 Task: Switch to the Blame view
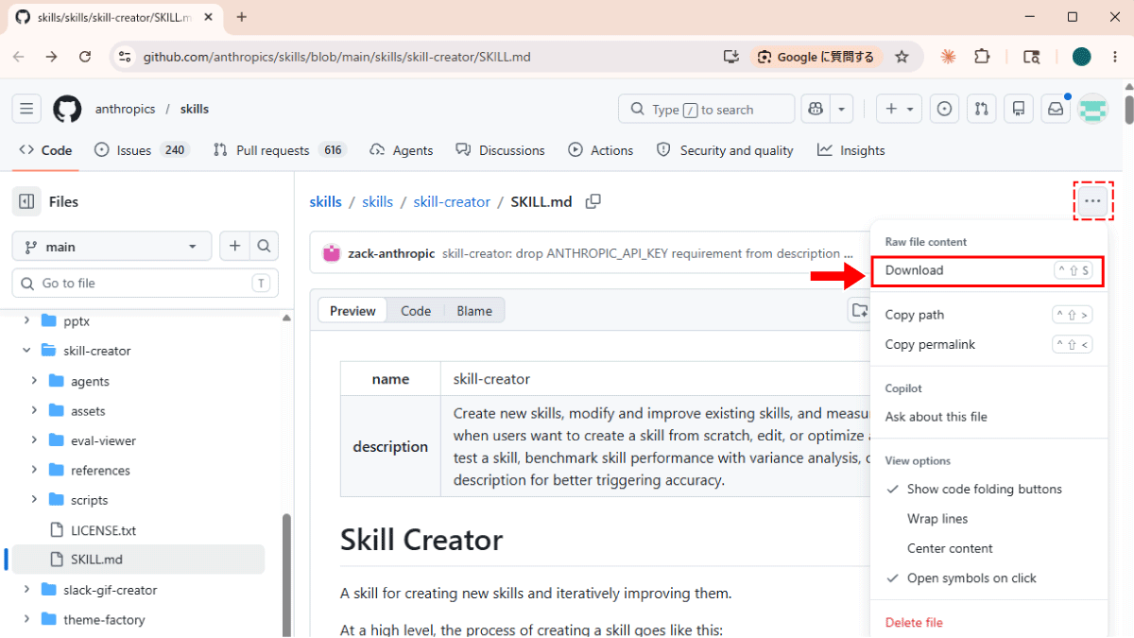[x=474, y=311]
